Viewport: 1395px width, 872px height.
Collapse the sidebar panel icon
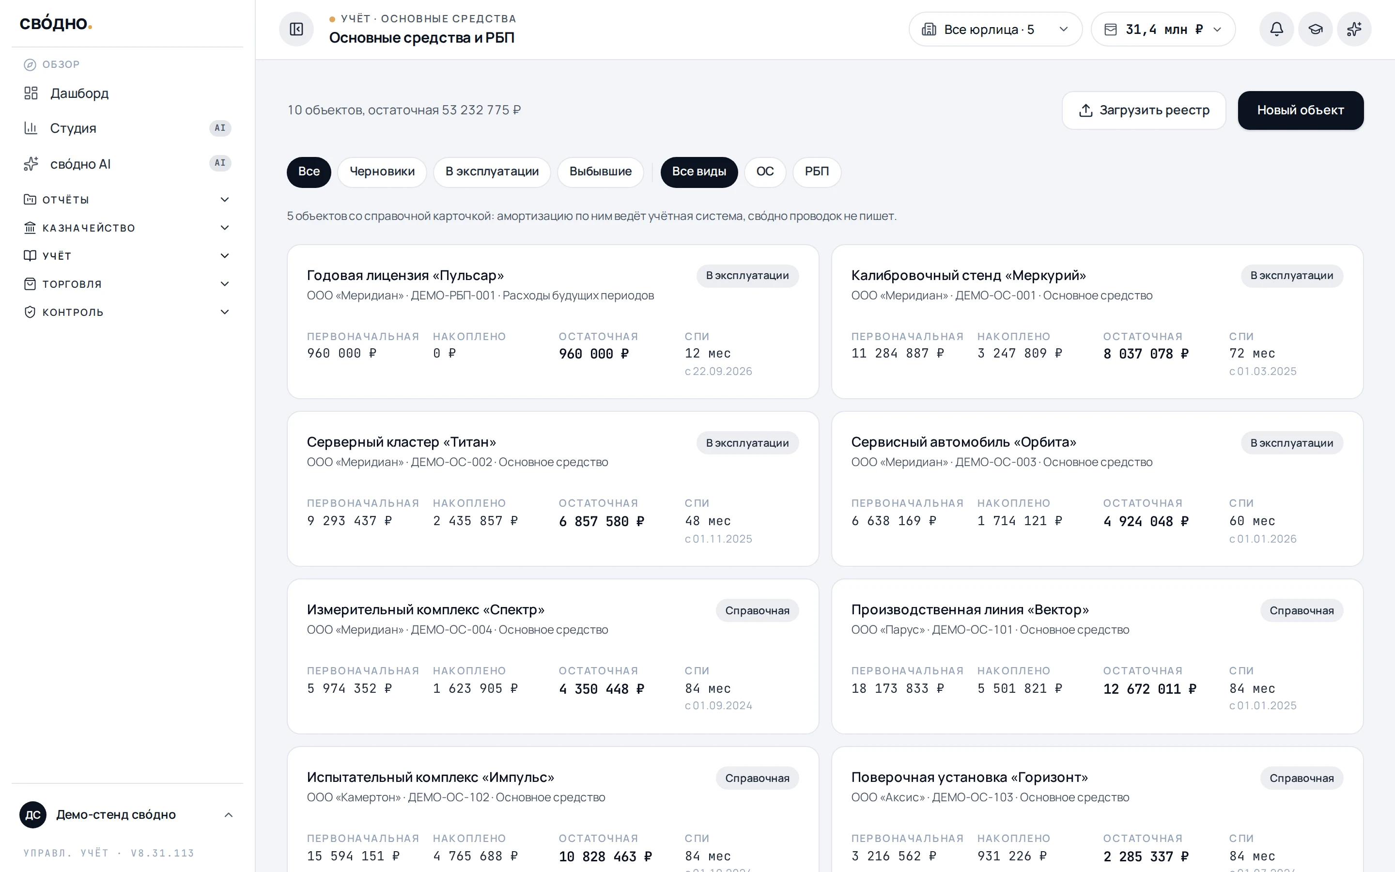(x=296, y=29)
